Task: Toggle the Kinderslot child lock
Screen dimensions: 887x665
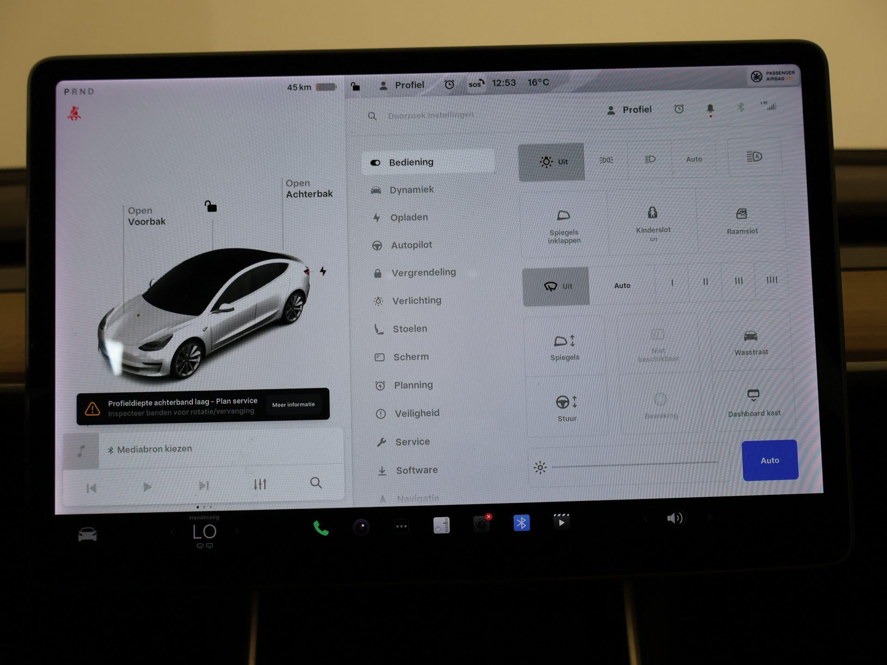Action: (653, 221)
